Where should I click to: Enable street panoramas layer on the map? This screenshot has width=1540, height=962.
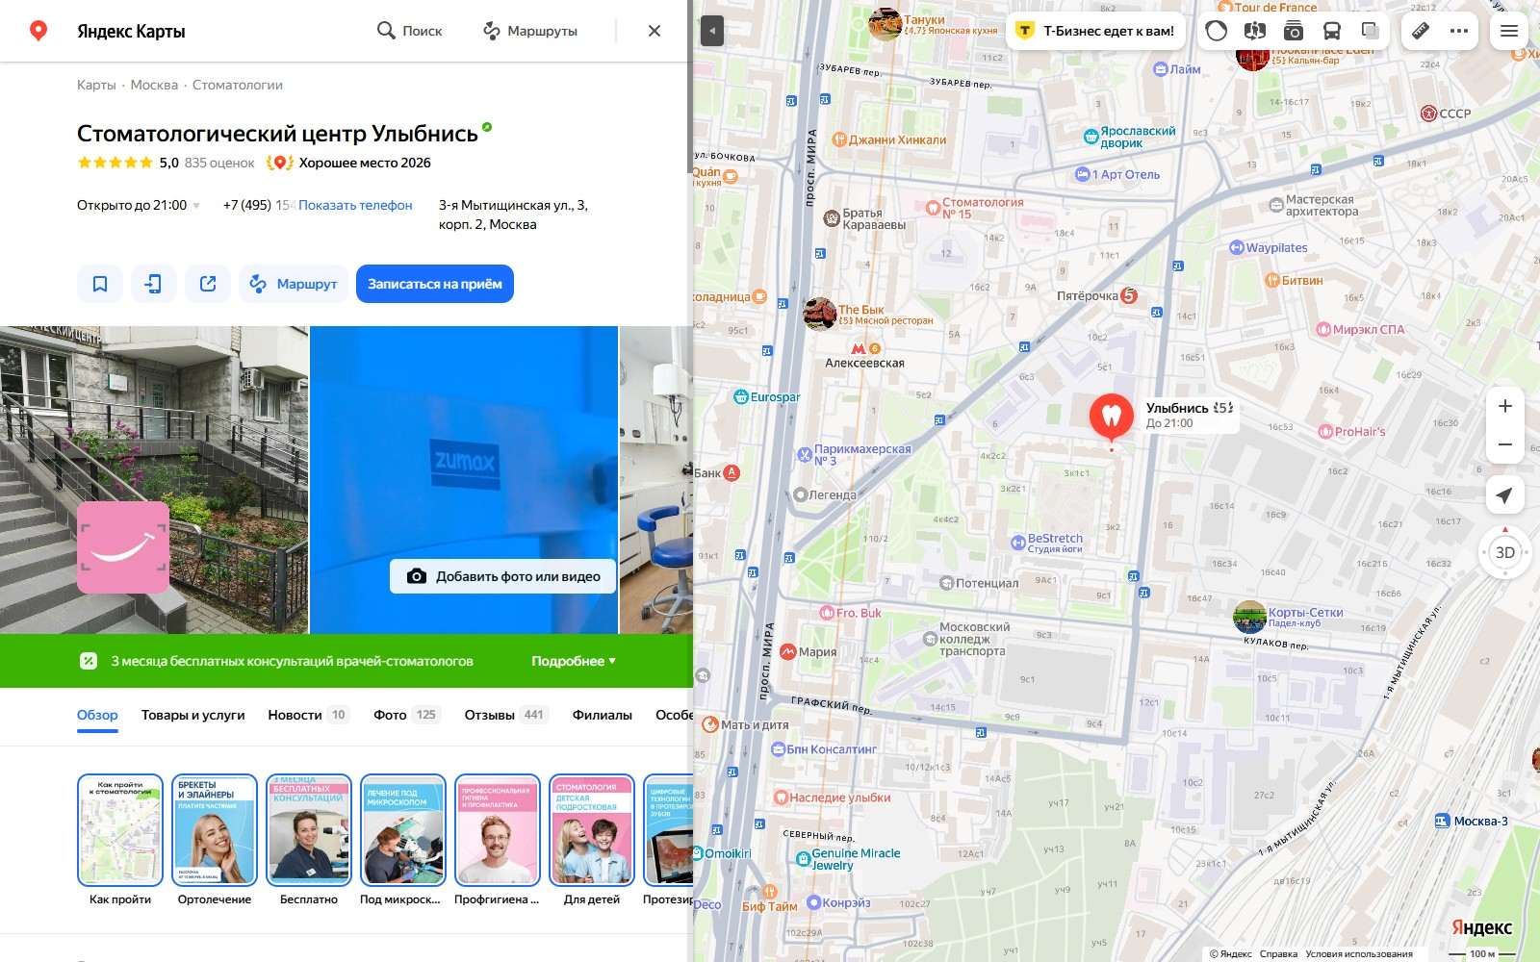pyautogui.click(x=1255, y=31)
